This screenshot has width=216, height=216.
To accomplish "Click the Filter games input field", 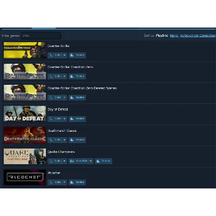I will [x=40, y=36].
